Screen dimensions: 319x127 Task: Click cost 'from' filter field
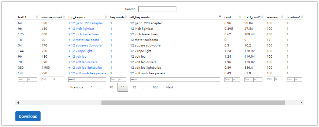(x=229, y=80)
